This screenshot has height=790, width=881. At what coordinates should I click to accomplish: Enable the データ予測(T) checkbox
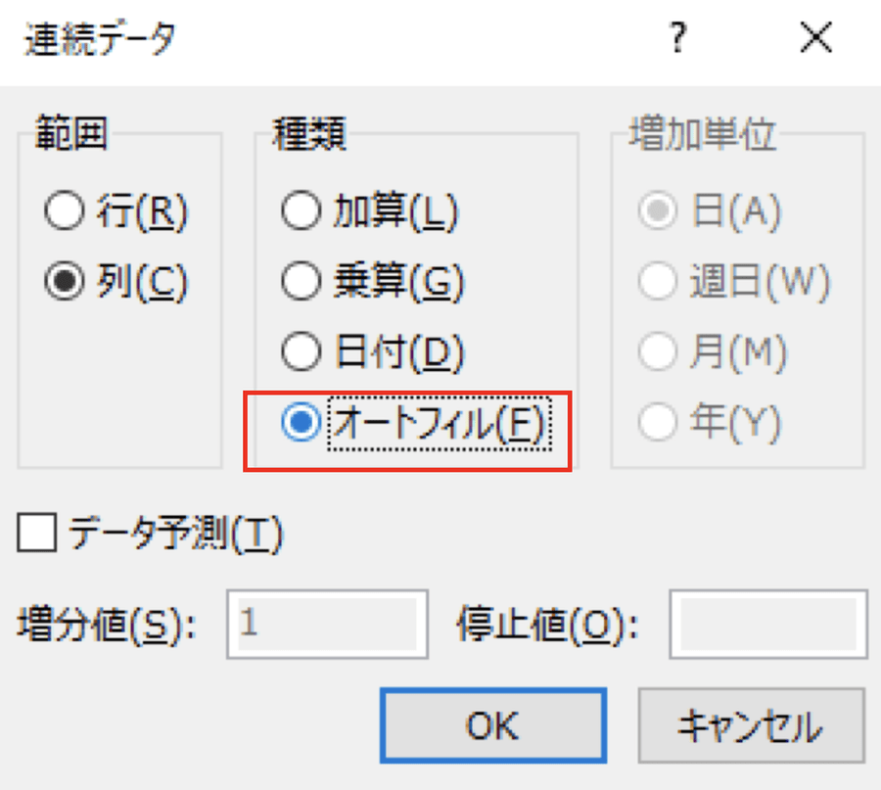pos(37,534)
